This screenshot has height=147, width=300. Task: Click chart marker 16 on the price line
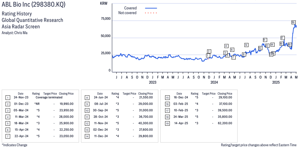click(x=281, y=44)
